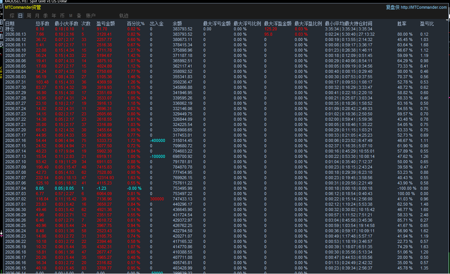
Task: Click the 最小|大手数 column header
Action: tap(66, 24)
